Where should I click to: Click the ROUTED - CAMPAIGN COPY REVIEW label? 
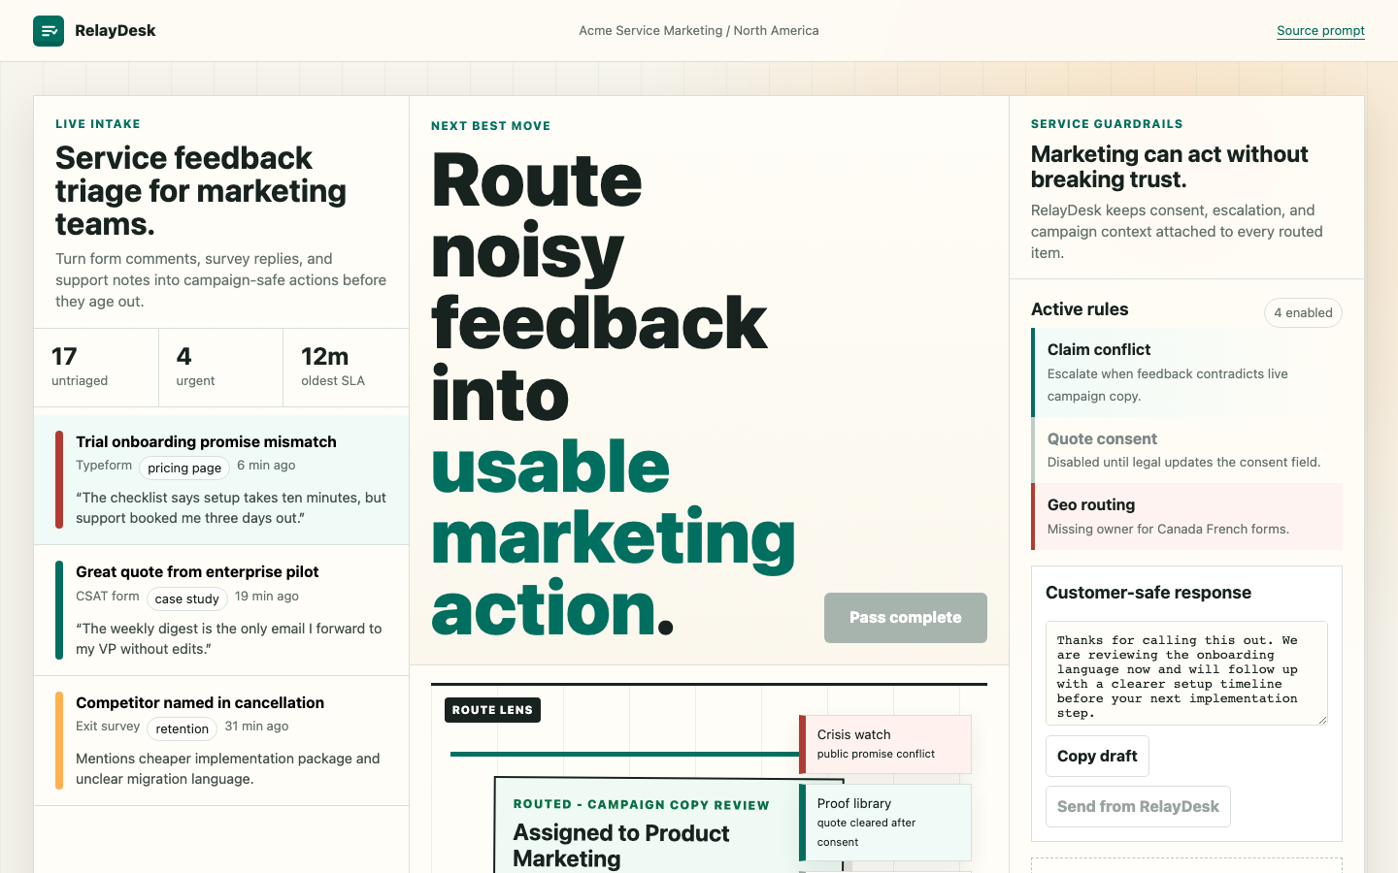(x=641, y=805)
